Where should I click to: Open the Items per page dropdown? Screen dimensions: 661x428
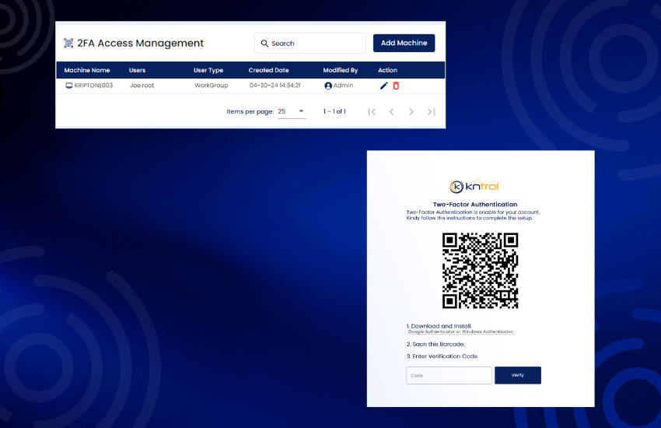(x=292, y=112)
